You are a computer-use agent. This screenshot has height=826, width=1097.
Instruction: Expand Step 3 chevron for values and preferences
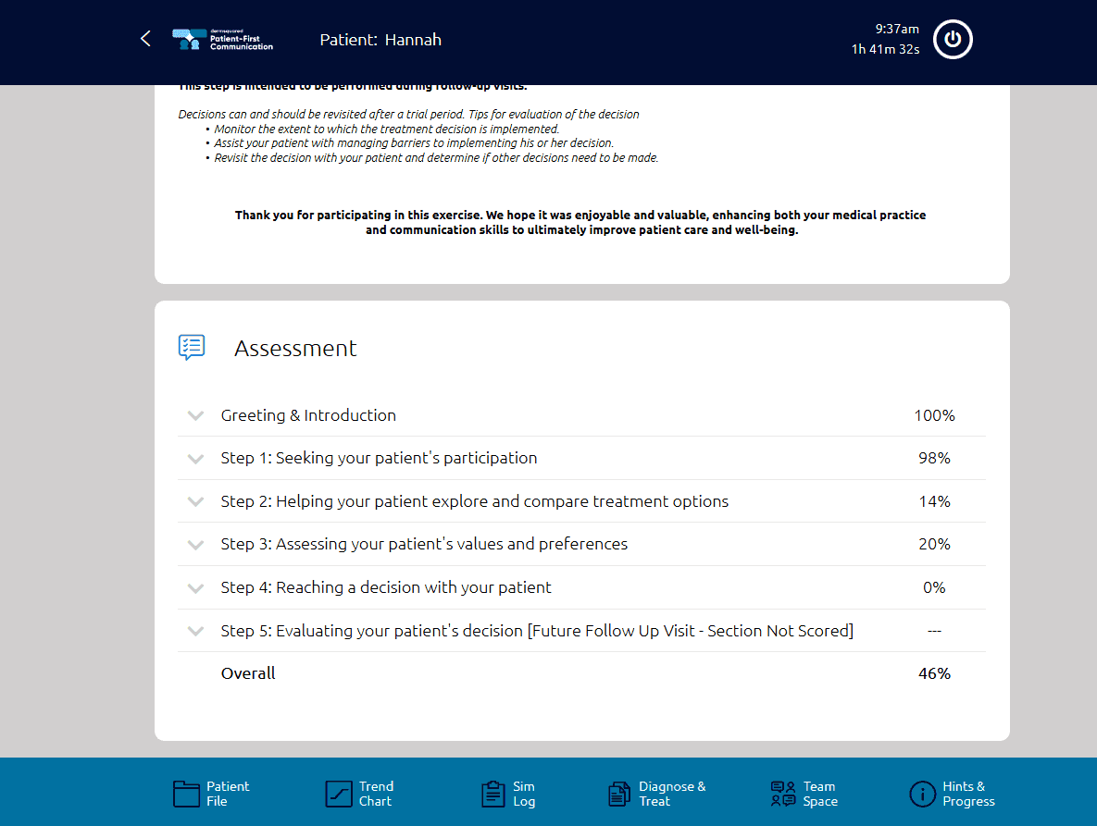[195, 545]
